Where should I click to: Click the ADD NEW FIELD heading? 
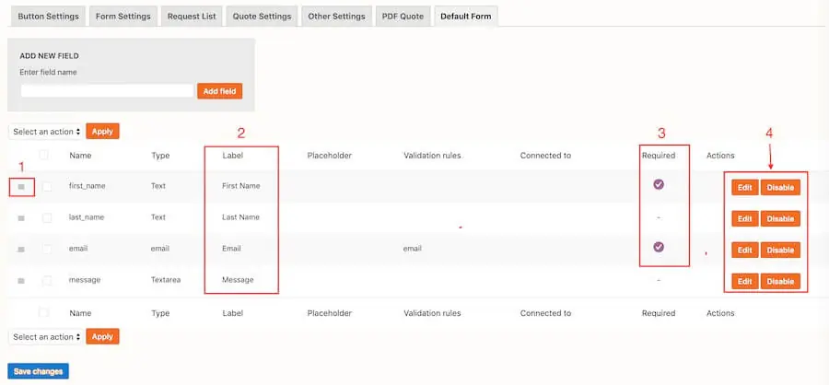(49, 55)
